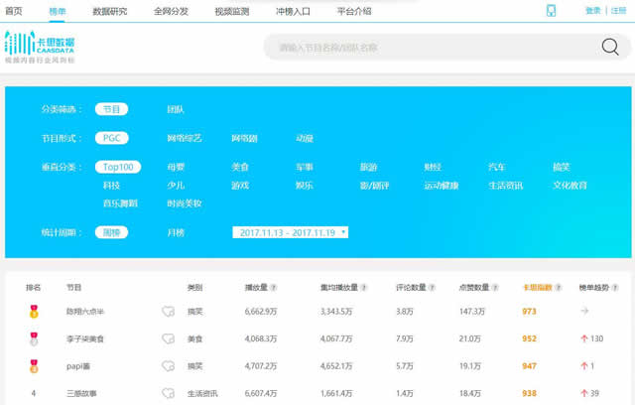Open the 数据研究 navigation tab

[x=109, y=11]
